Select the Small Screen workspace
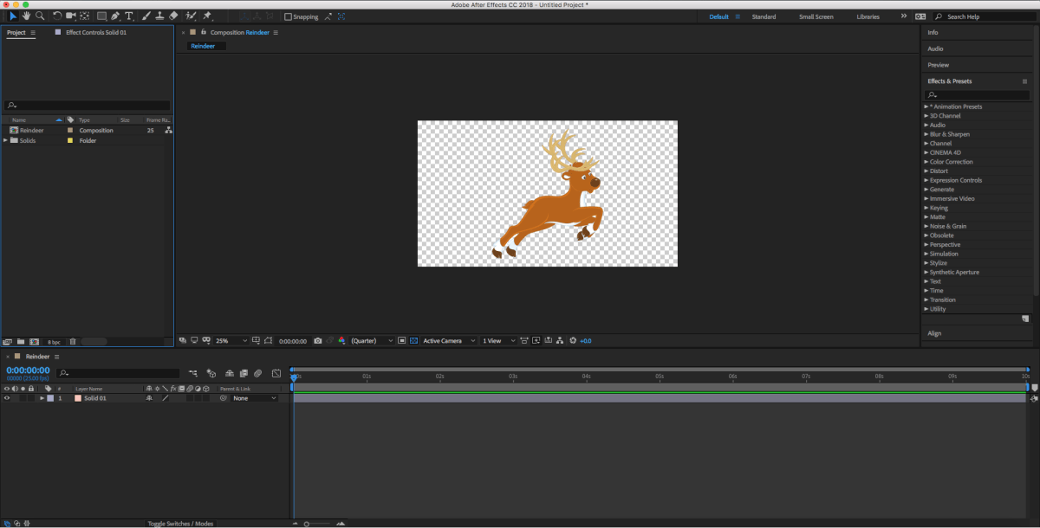The image size is (1040, 528). (816, 16)
